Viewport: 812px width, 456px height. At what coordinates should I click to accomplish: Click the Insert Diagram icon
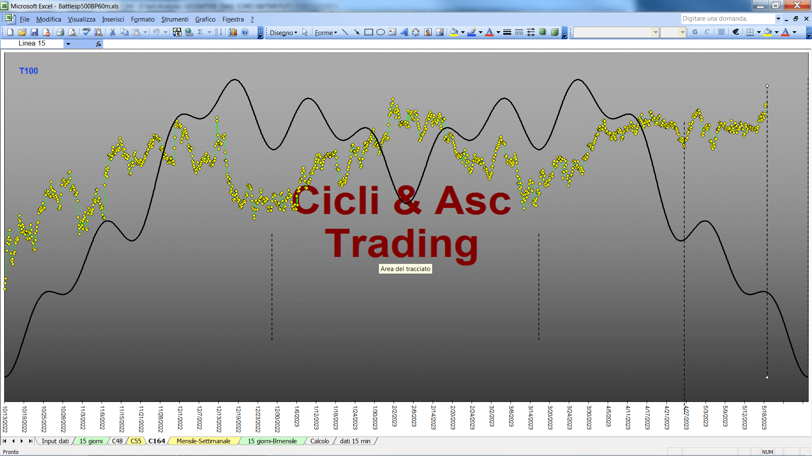point(416,33)
